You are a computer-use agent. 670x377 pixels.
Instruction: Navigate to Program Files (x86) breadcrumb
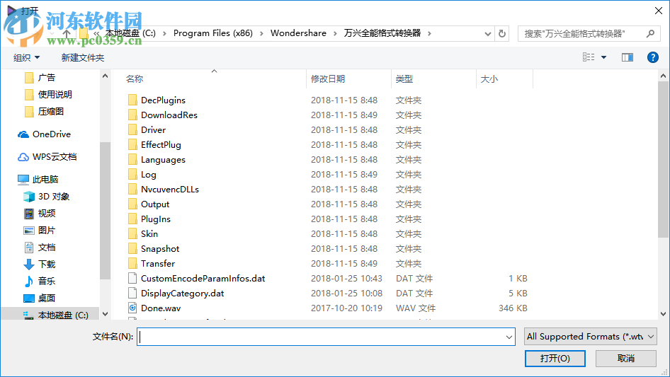click(x=212, y=33)
